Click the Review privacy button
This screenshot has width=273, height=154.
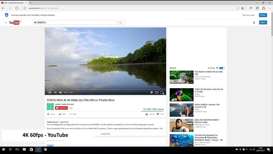(x=263, y=15)
